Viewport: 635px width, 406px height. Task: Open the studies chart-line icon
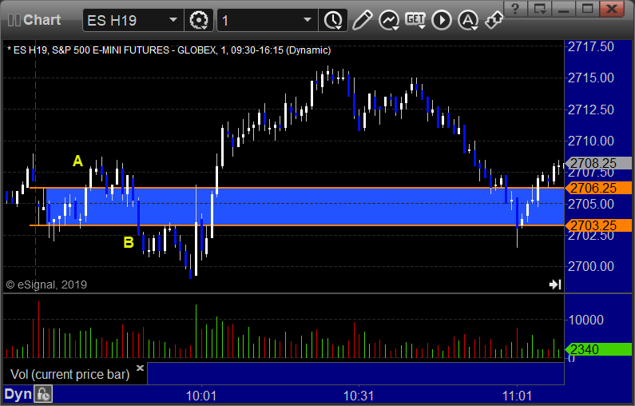point(389,20)
